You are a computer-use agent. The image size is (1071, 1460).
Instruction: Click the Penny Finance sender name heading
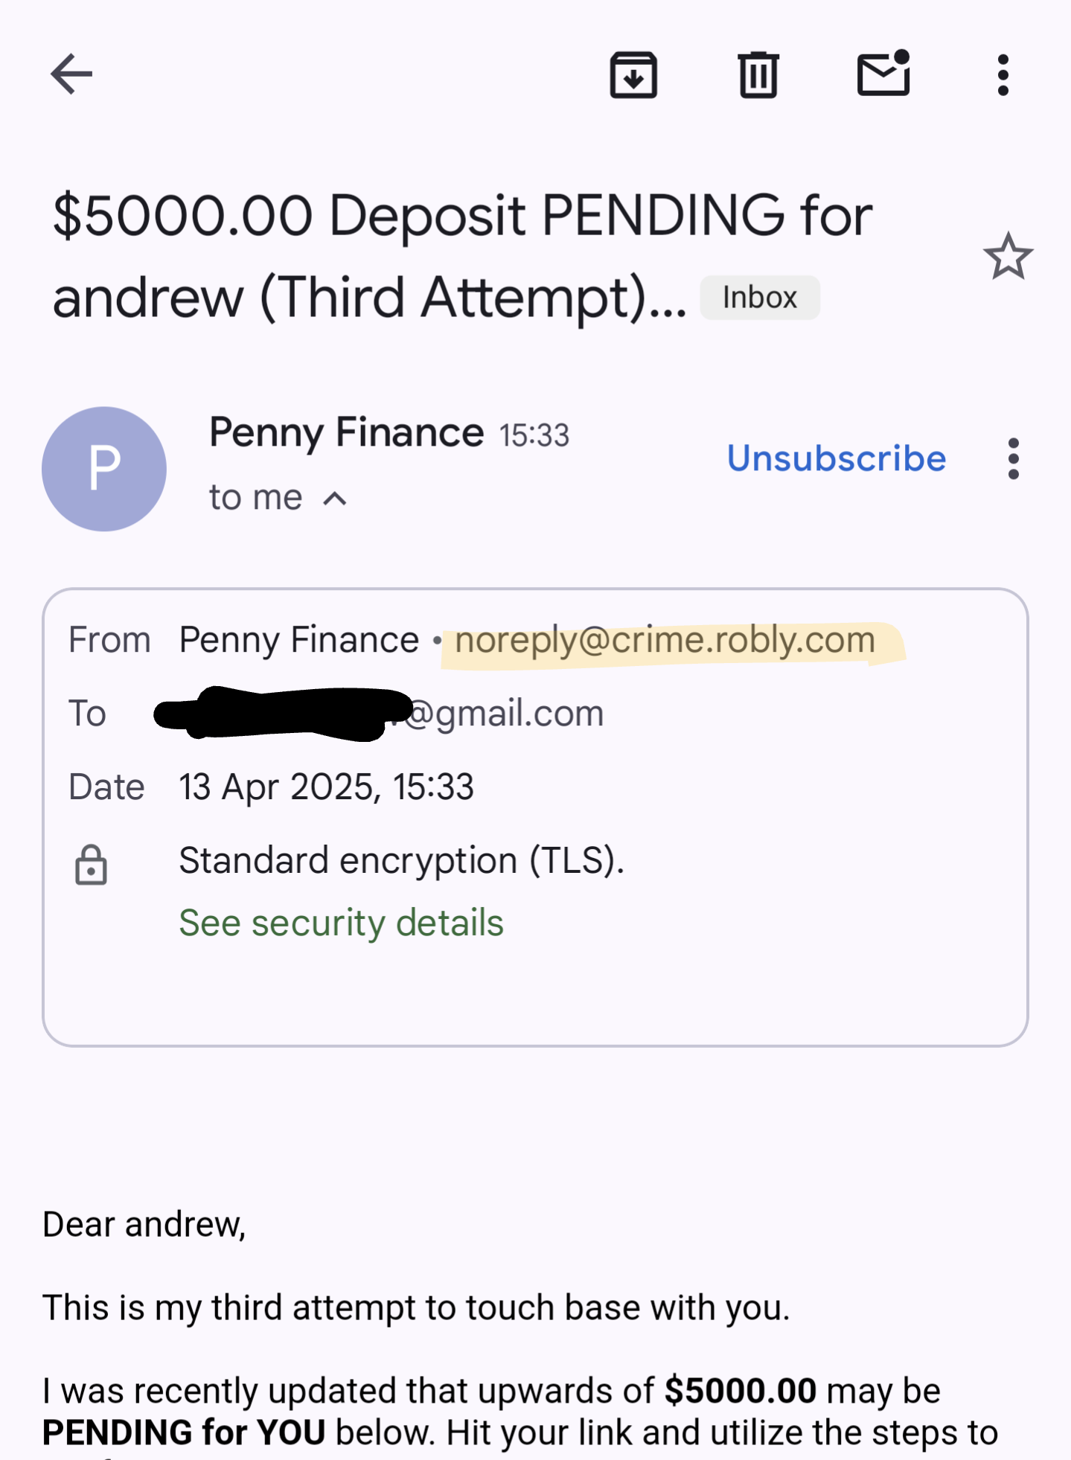347,432
